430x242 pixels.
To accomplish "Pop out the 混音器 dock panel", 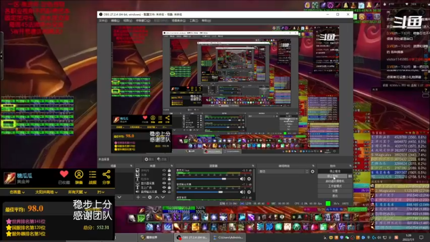I will 253,166.
